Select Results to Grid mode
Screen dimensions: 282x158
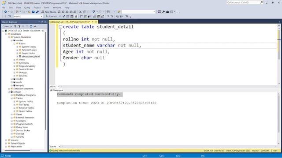99,16
